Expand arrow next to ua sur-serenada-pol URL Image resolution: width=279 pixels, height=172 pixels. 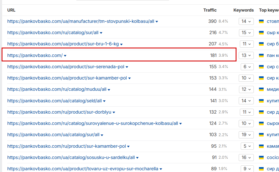pos(127,67)
